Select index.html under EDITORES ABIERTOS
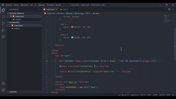Image resolution: width=176 pixels, height=99 pixels. [x=20, y=16]
